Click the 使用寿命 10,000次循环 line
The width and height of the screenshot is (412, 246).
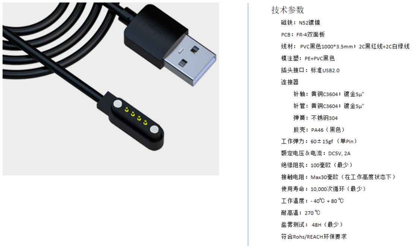(324, 189)
